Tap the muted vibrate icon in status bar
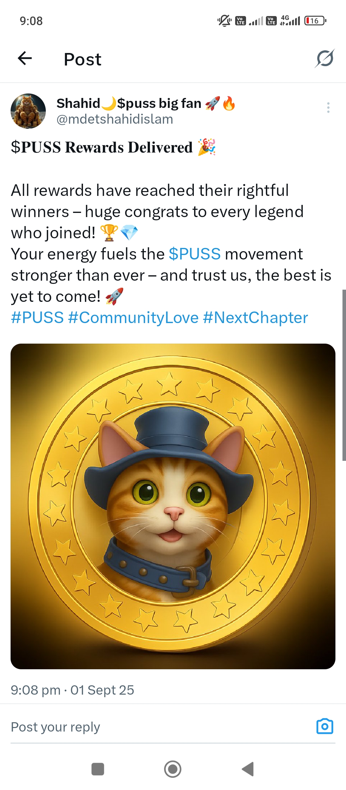This screenshot has height=790, width=346. click(224, 21)
